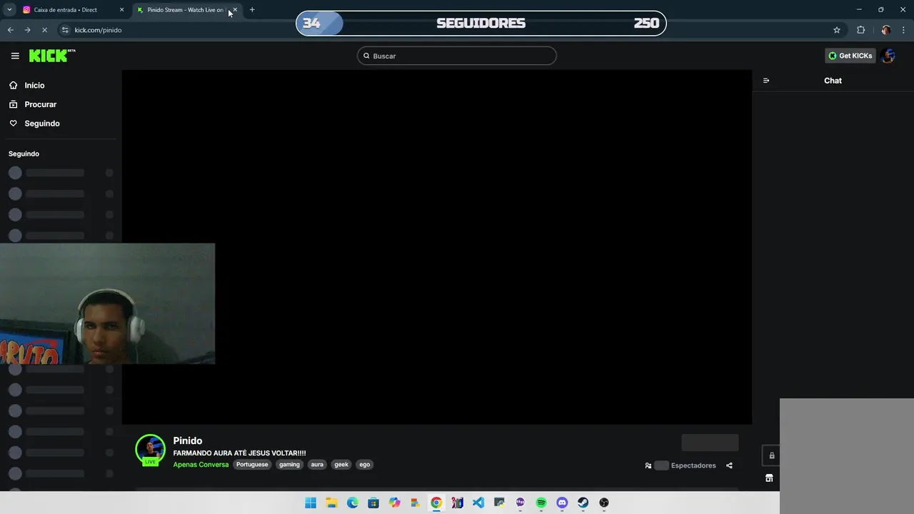Open the shop storefront icon
This screenshot has width=914, height=514.
[769, 478]
